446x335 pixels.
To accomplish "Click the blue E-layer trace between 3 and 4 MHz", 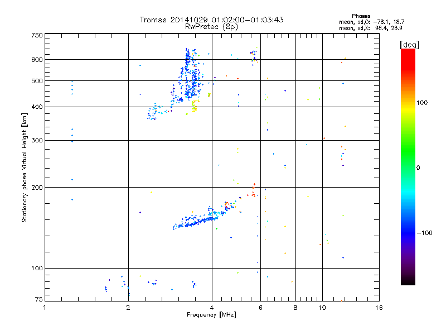I will pyautogui.click(x=196, y=221).
